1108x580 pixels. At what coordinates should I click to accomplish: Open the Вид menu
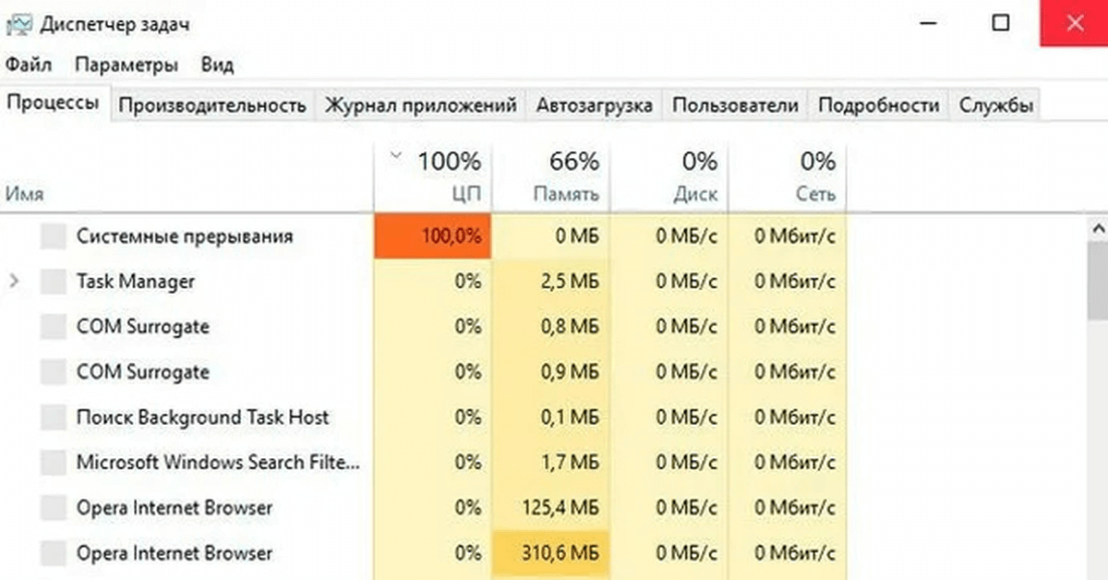pyautogui.click(x=217, y=65)
